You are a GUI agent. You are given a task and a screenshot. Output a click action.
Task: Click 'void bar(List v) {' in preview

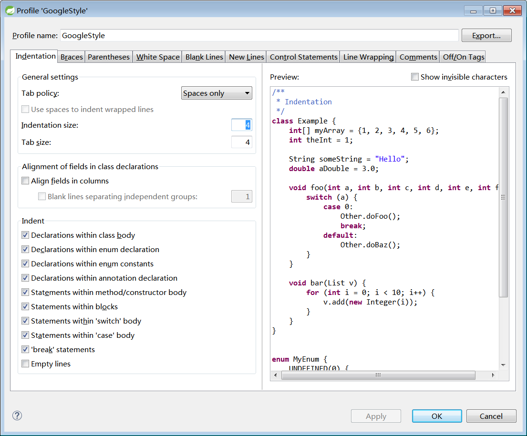(x=327, y=283)
